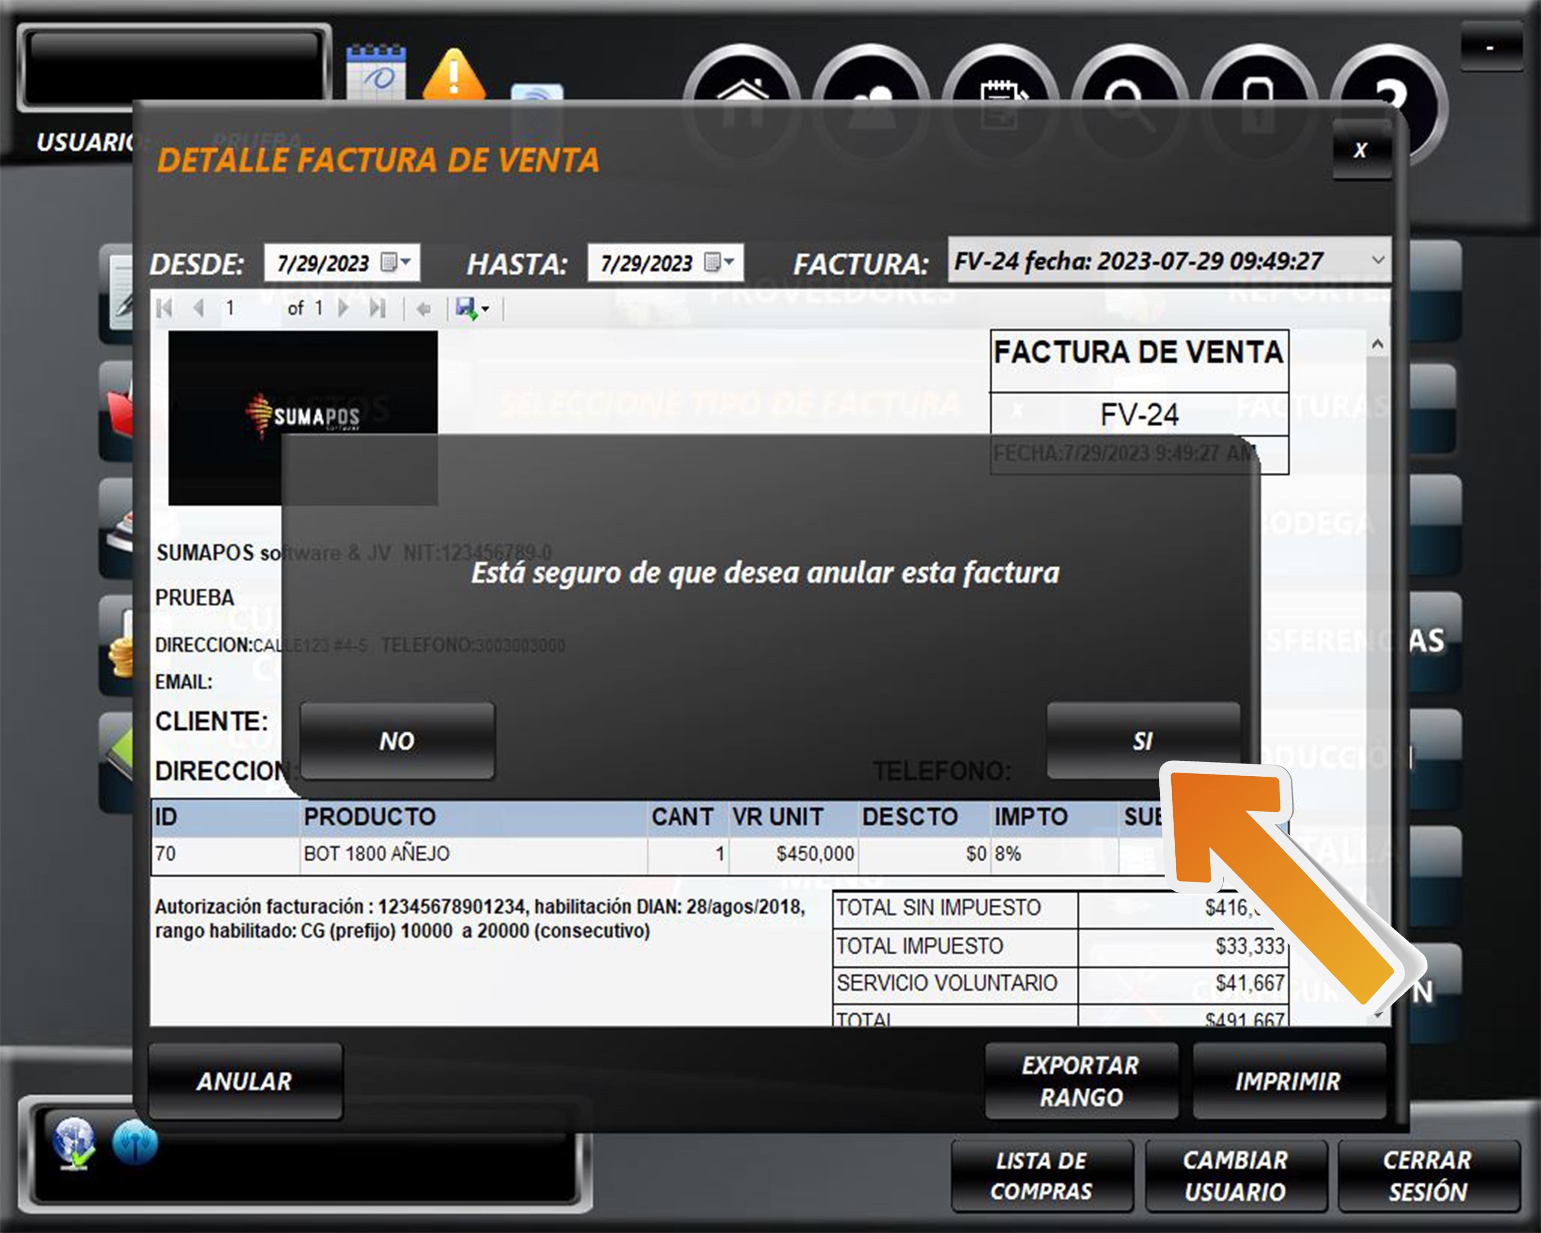Click the globe connection status icon

tap(73, 1142)
